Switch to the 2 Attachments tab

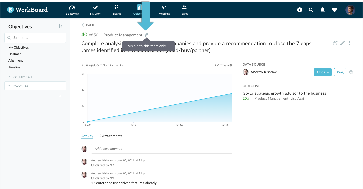[x=111, y=136]
